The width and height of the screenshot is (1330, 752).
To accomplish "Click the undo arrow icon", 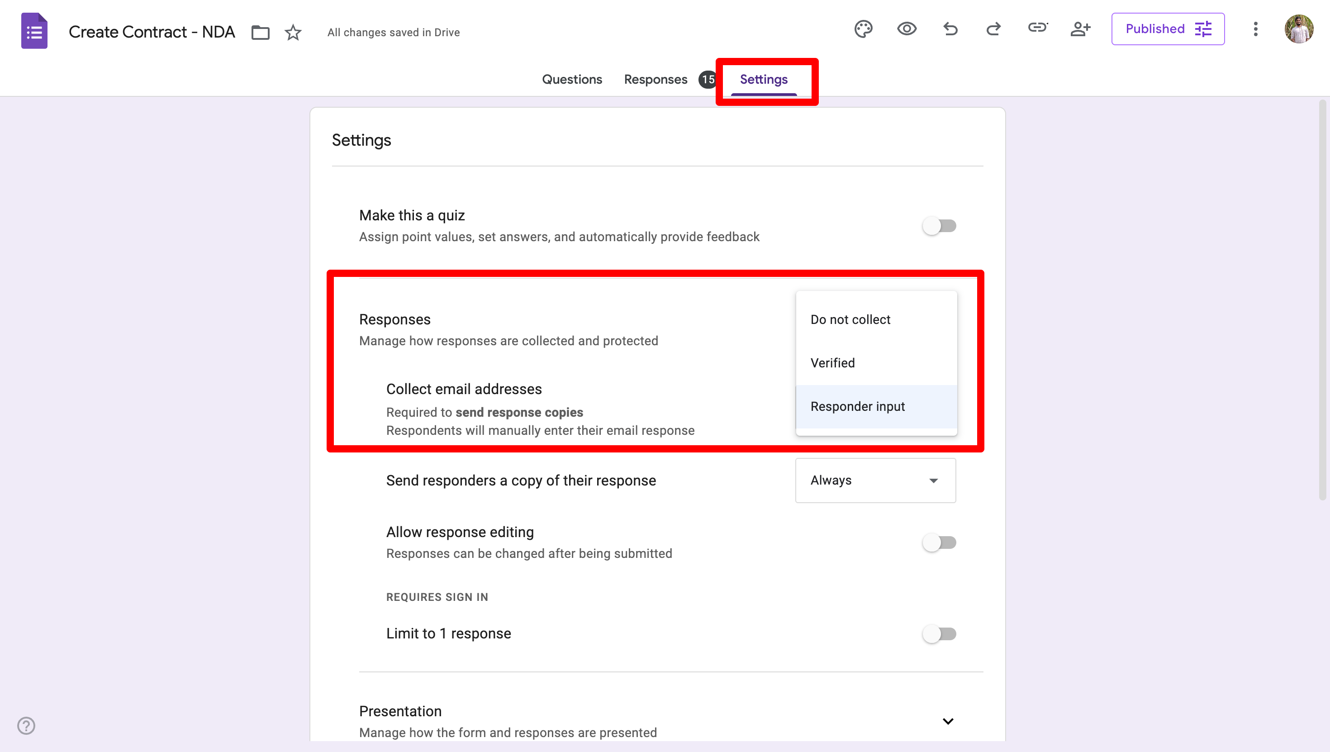I will [950, 29].
